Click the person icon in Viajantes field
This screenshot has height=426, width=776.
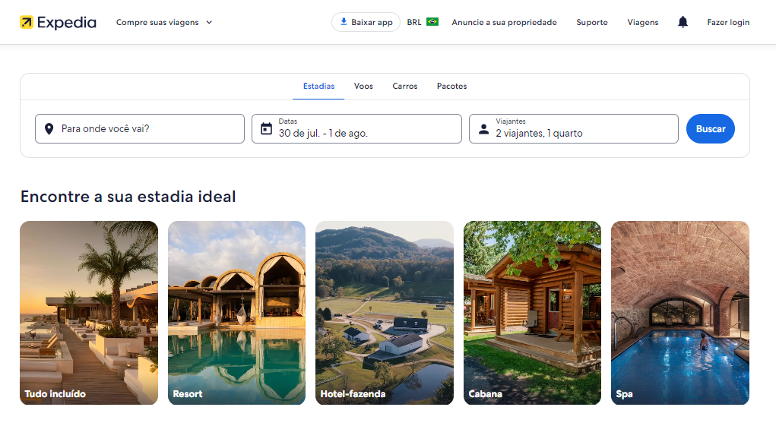coord(483,129)
